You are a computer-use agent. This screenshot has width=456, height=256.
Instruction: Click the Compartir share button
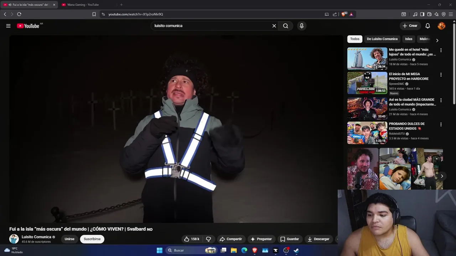230,239
